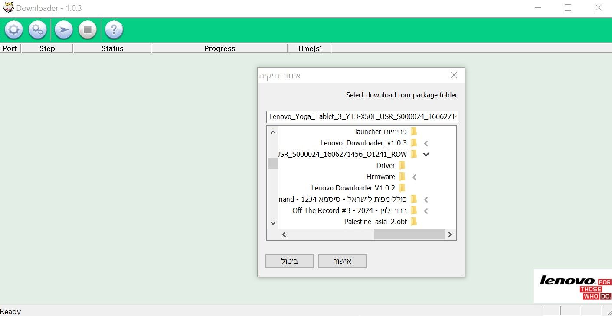Viewport: 612px width, 316px height.
Task: Select the Progress column header
Action: tap(219, 48)
